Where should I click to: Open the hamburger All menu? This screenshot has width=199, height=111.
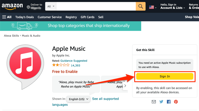pyautogui.click(x=7, y=17)
